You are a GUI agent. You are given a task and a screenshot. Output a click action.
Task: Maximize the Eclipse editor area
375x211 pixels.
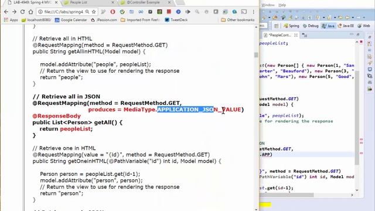click(358, 35)
